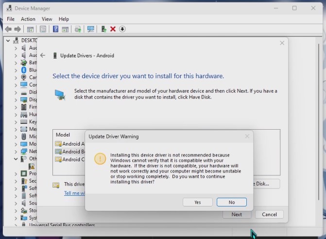
Task: Click the Properties icon in the toolbar
Action: click(43, 29)
